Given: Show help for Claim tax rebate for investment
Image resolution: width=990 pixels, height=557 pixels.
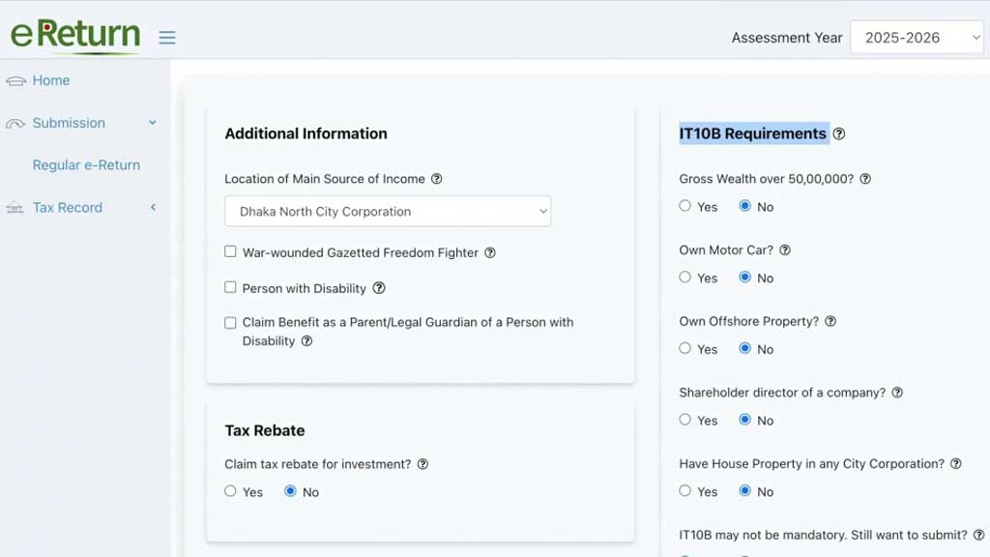Looking at the screenshot, I should click(x=422, y=464).
